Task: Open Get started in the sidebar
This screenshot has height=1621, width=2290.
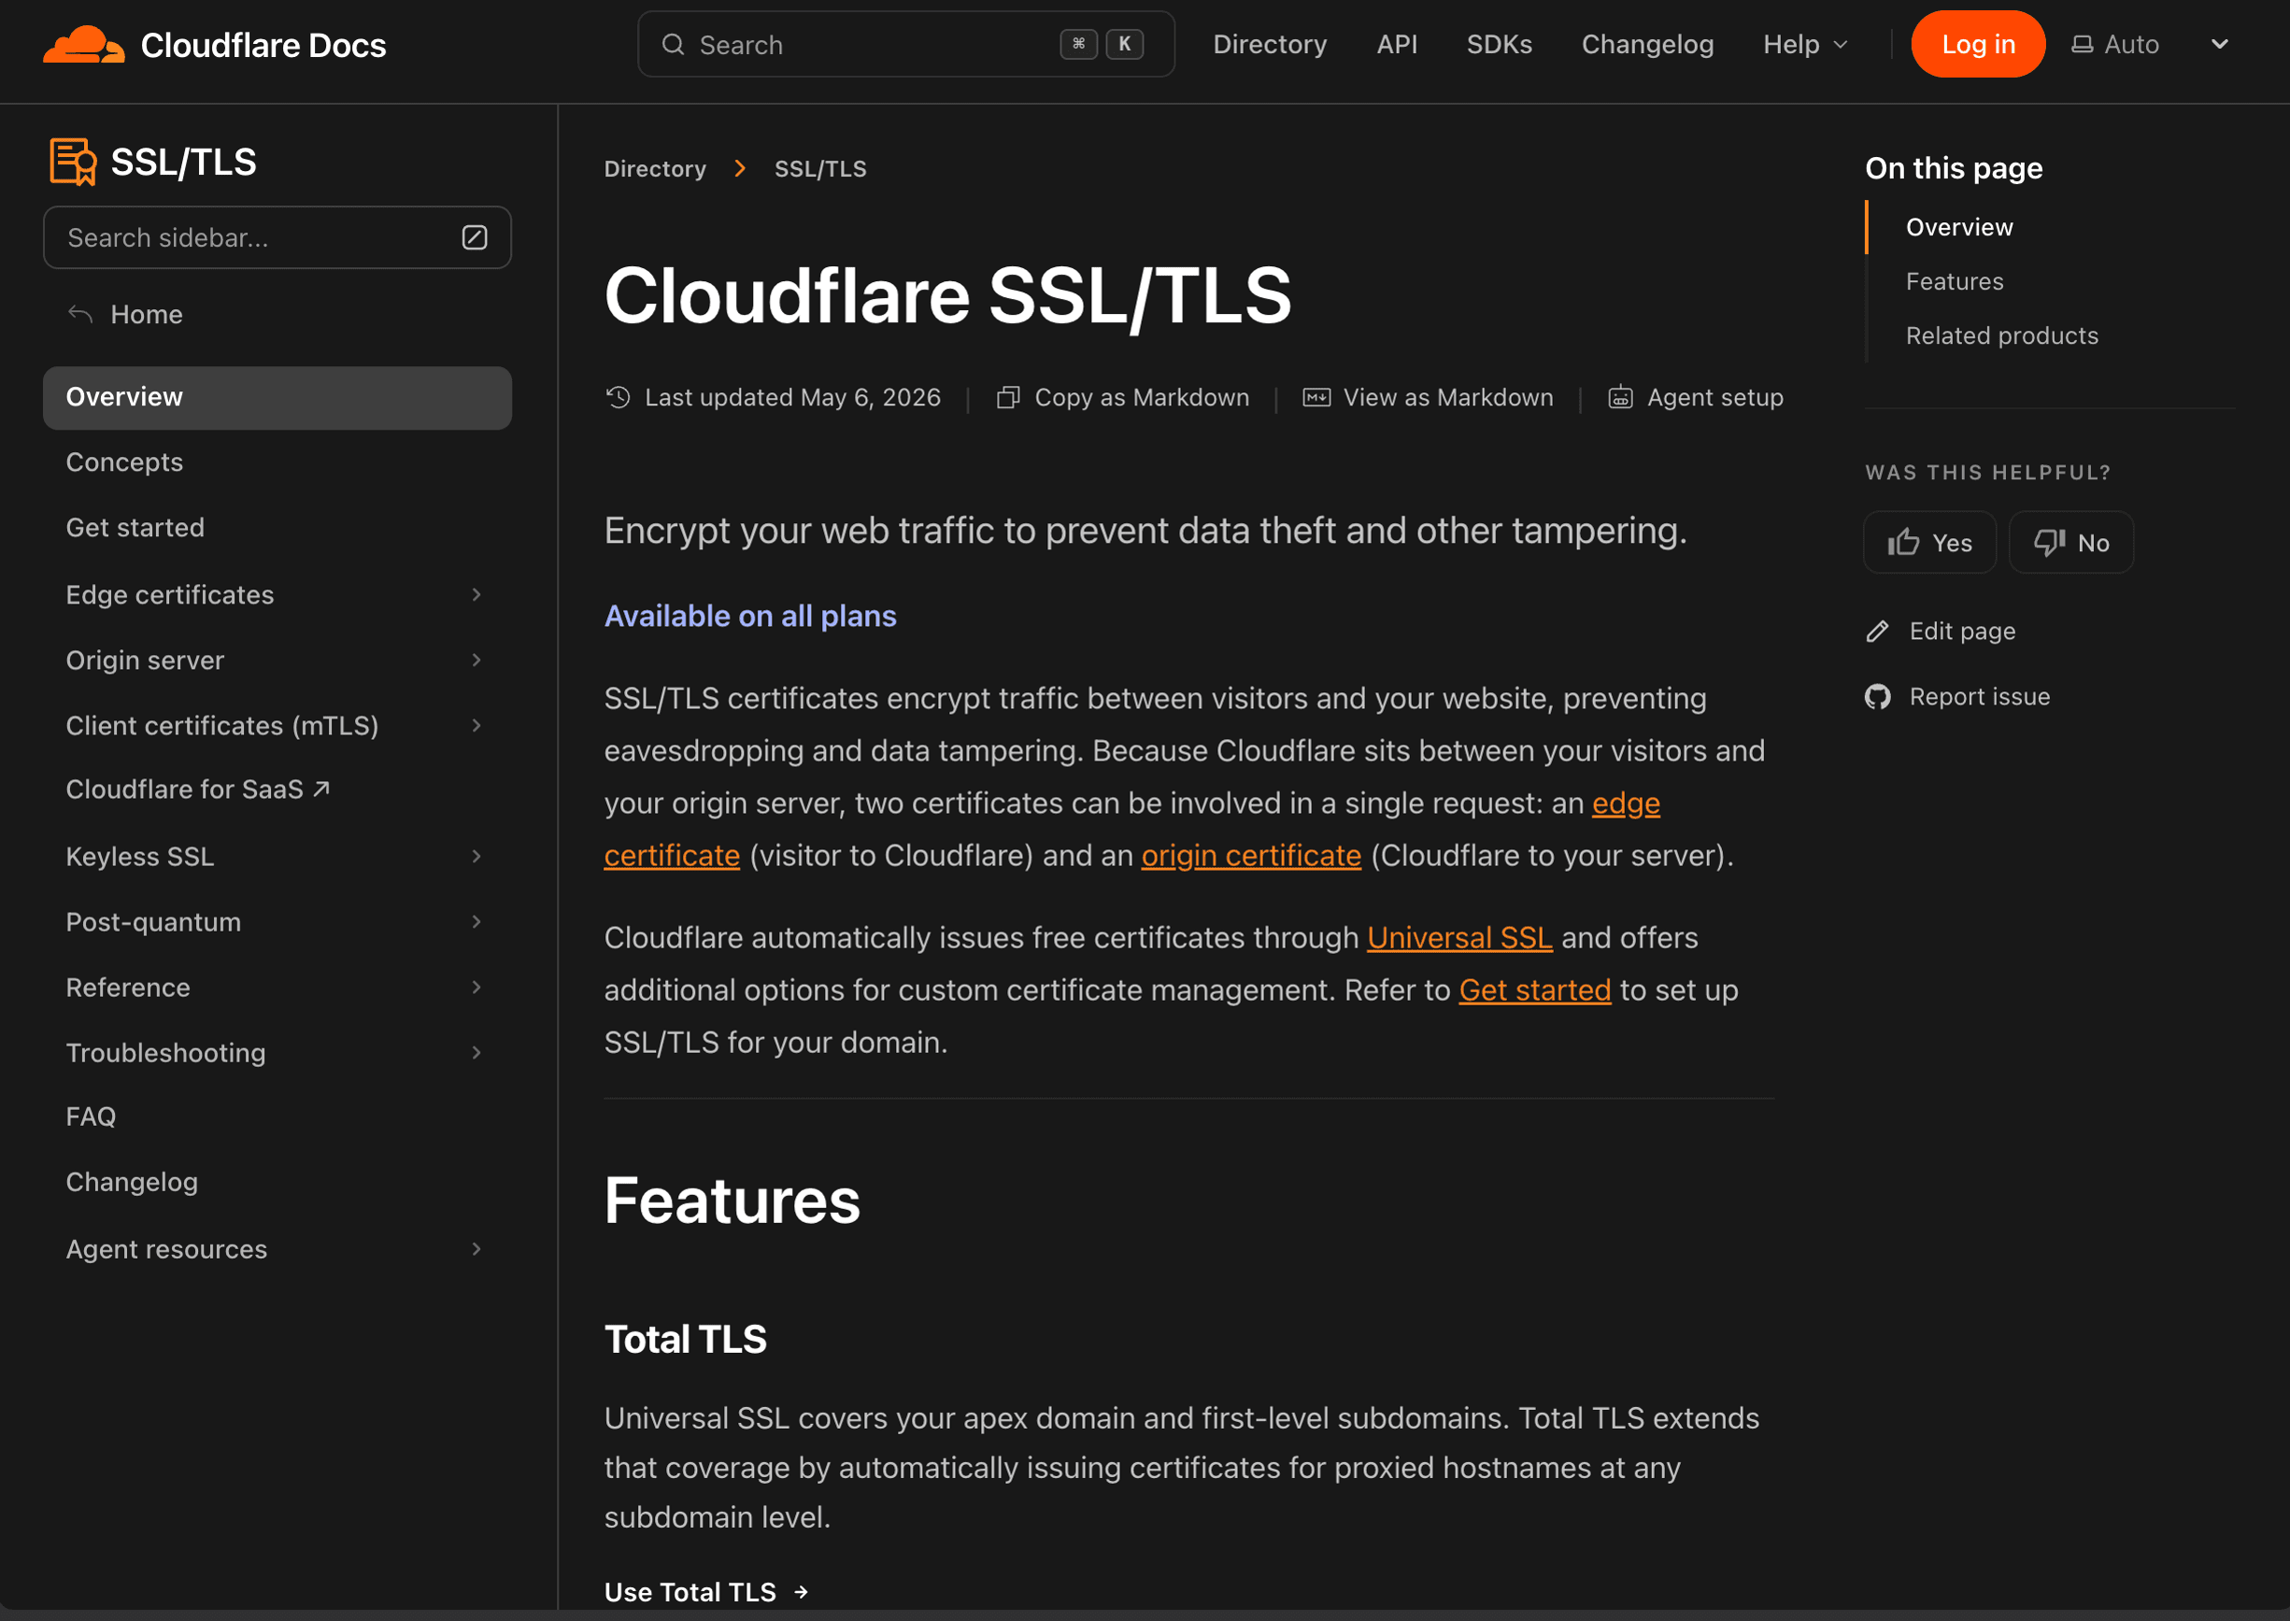Action: tap(135, 528)
